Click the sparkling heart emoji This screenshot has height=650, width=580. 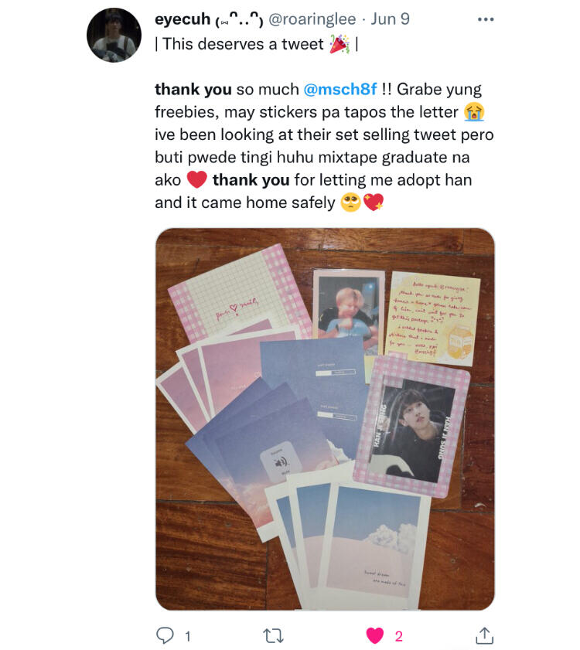coord(374,202)
